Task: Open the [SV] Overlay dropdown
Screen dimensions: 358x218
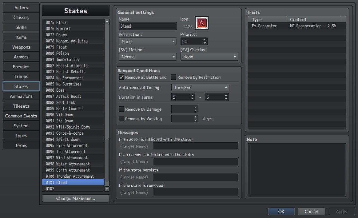Action: click(x=209, y=57)
